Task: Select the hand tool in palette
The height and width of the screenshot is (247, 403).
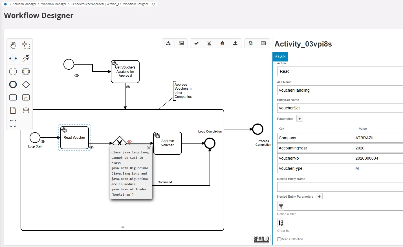Action: (x=13, y=45)
